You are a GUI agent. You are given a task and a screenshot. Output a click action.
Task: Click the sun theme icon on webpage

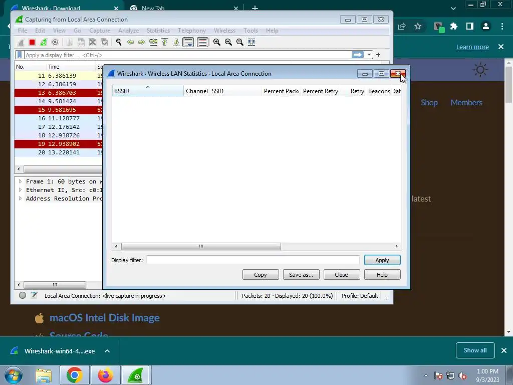[x=480, y=70]
